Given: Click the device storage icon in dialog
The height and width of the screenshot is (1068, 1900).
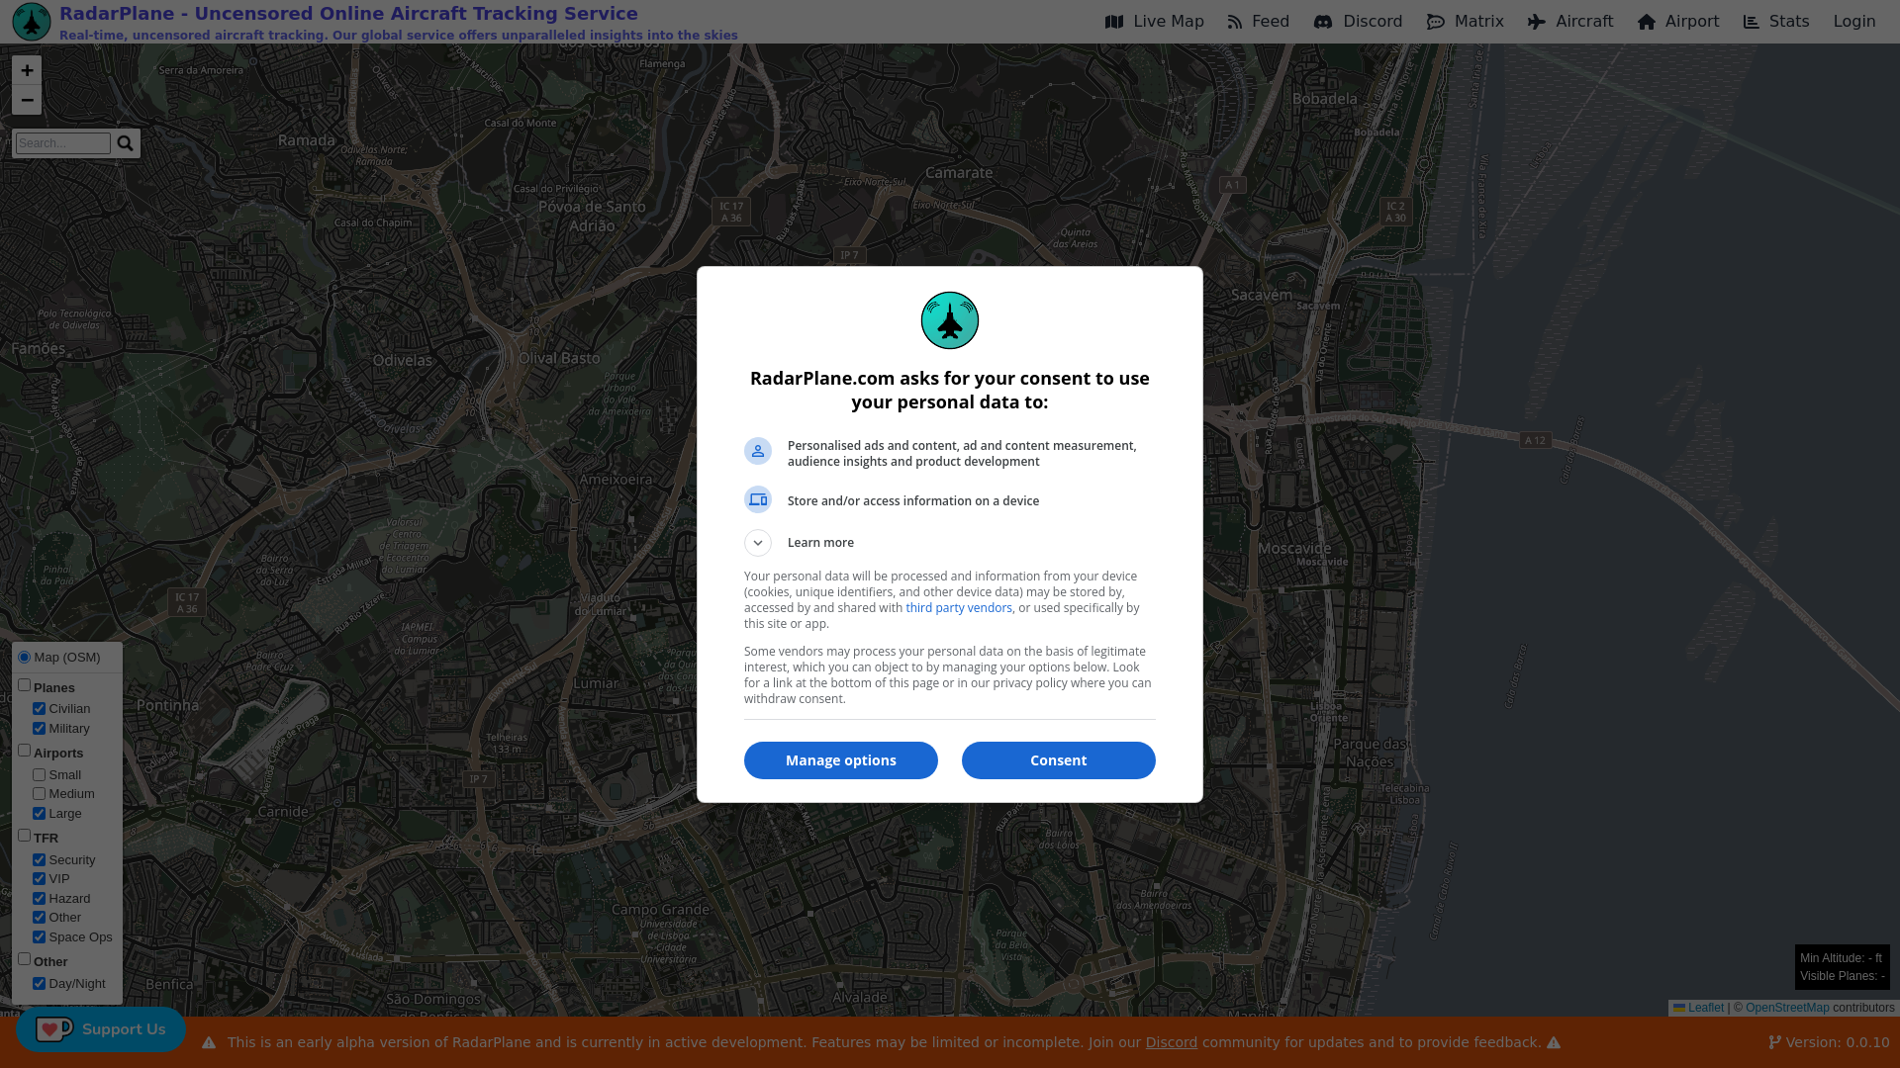Looking at the screenshot, I should [758, 500].
